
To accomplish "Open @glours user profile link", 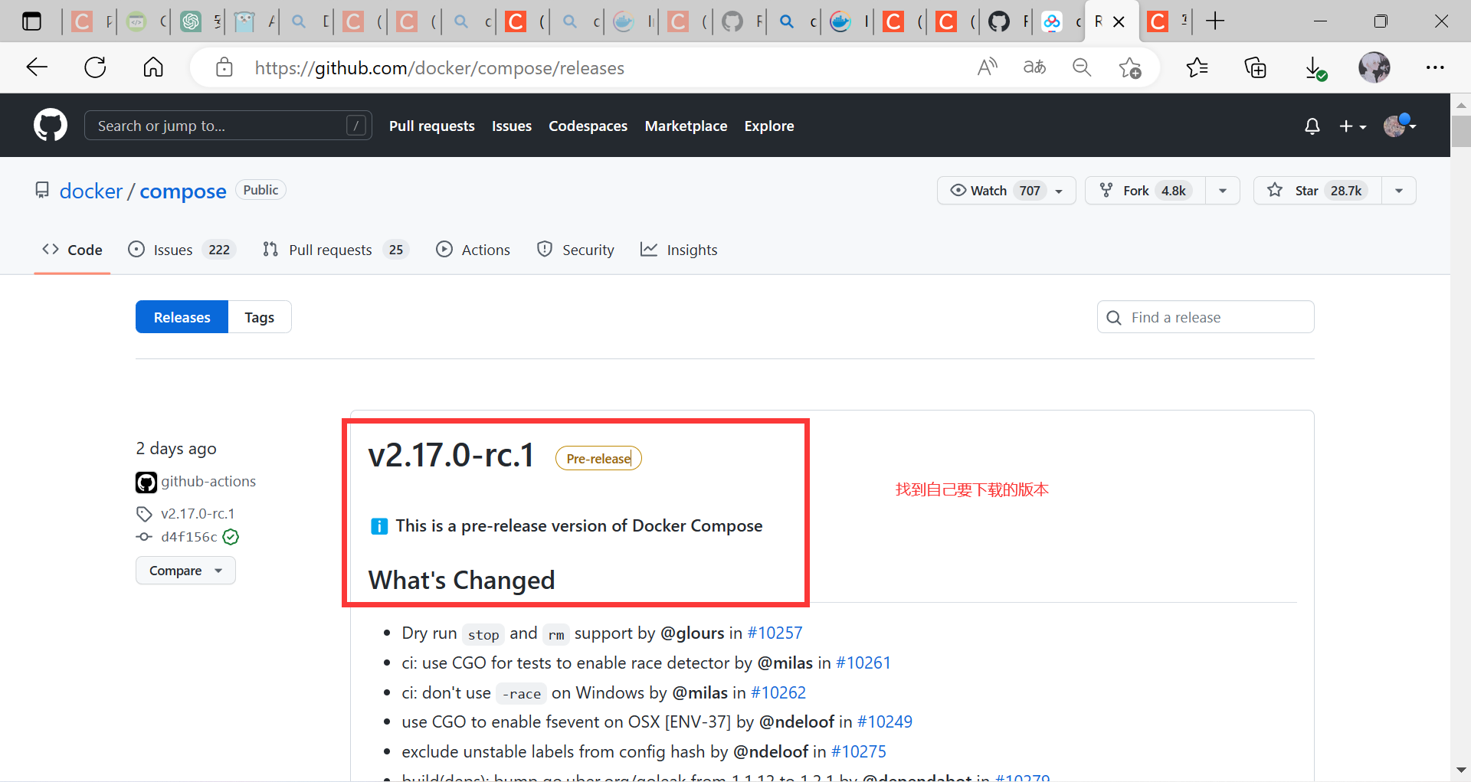I will (693, 633).
